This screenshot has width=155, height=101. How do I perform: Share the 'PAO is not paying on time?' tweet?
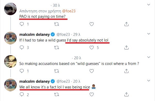pyautogui.click(x=126, y=24)
